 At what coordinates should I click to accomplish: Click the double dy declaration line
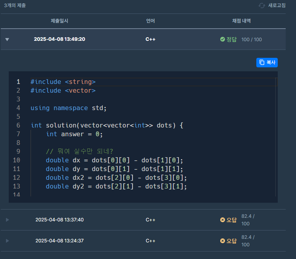coord(114,169)
